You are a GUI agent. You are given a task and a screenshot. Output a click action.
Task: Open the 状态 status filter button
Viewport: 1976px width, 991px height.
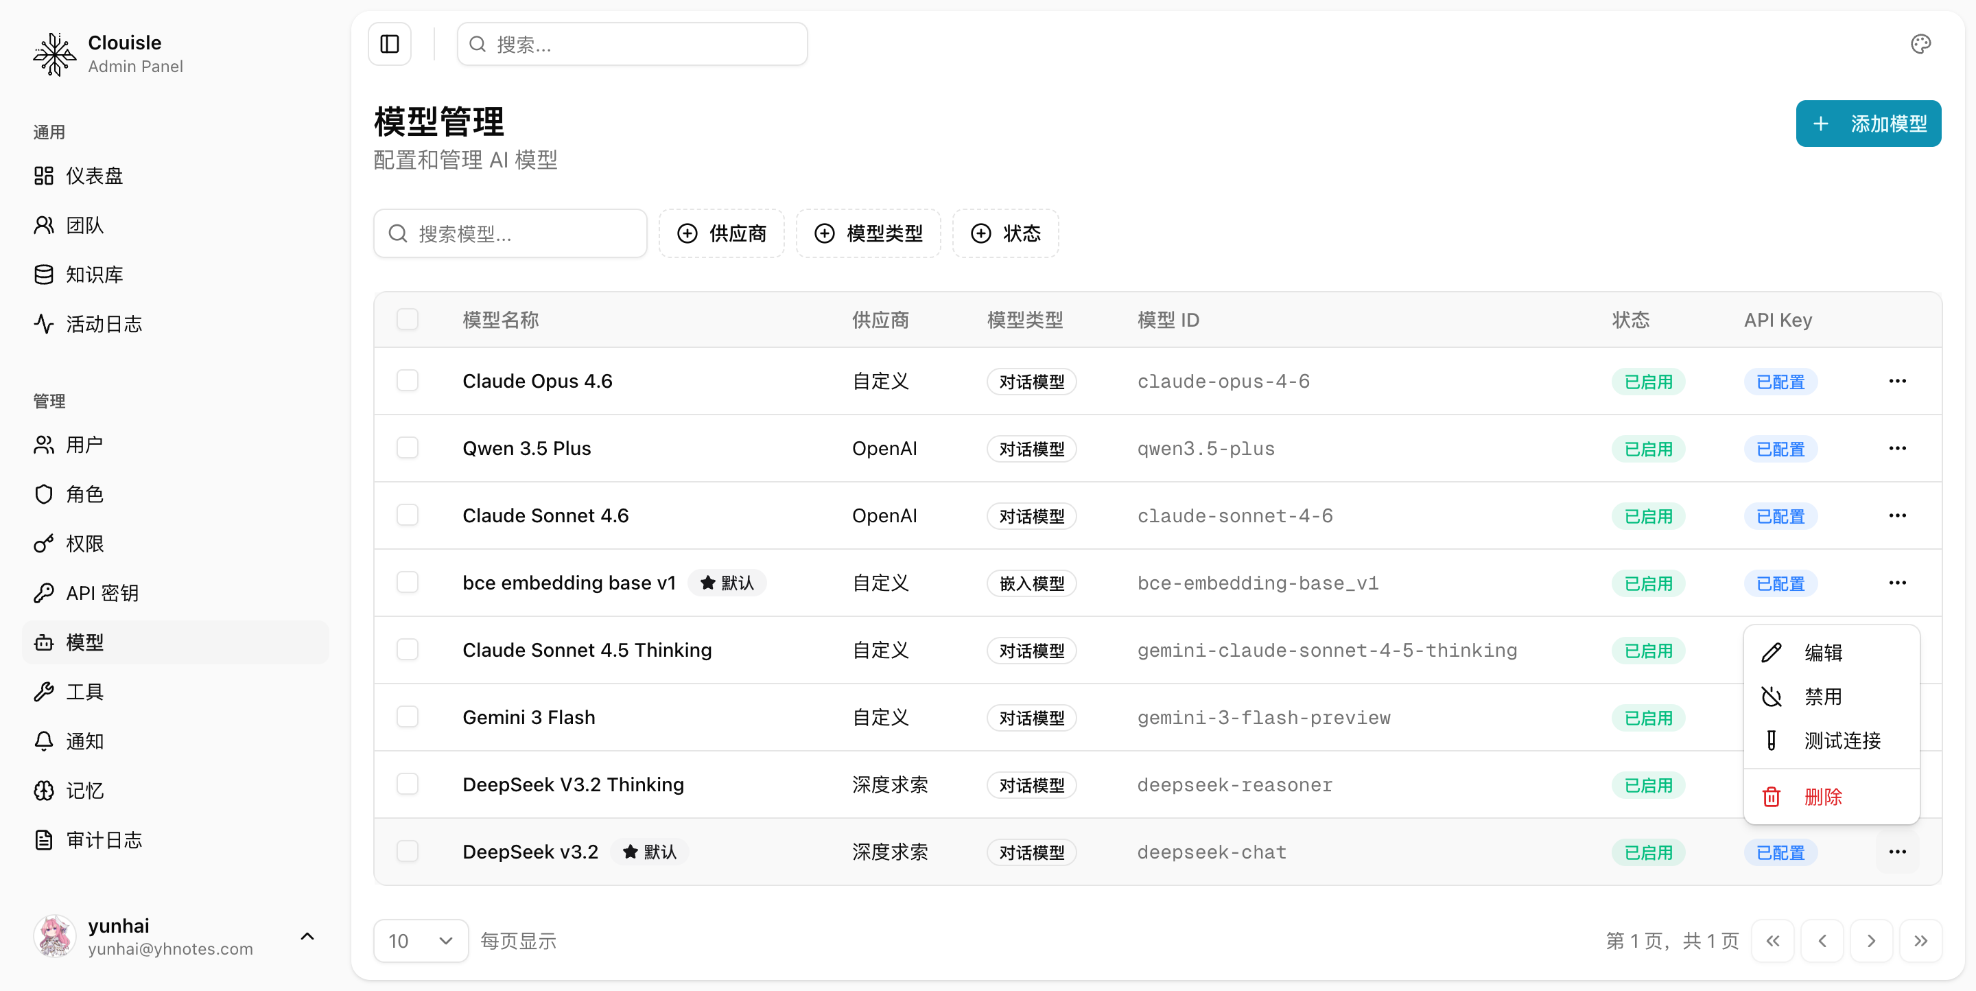pos(1005,233)
